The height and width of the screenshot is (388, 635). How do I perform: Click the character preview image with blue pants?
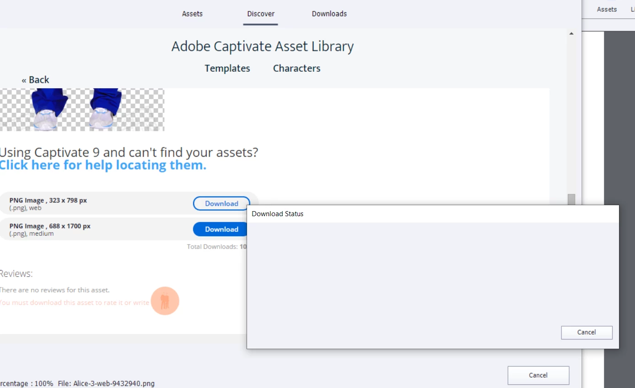(82, 110)
